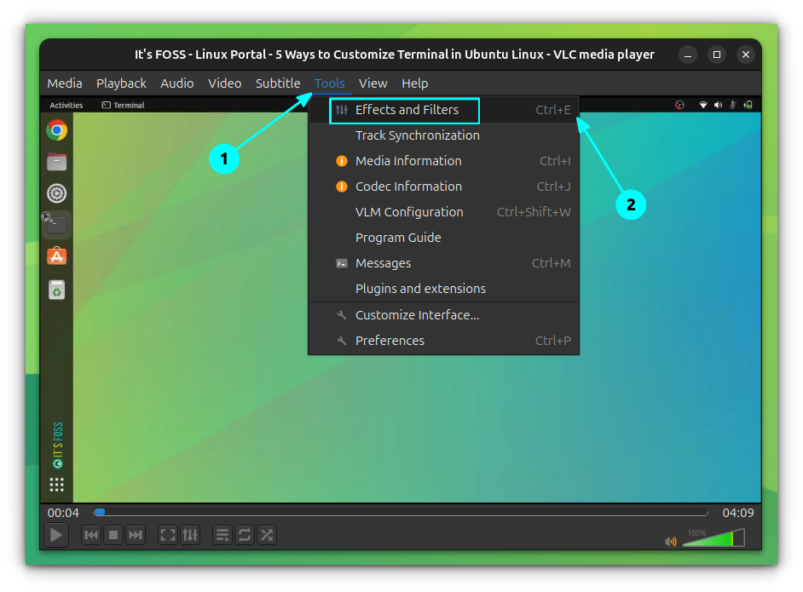Toggle fullscreen video mode
Screen dimensions: 803x592
(x=168, y=535)
